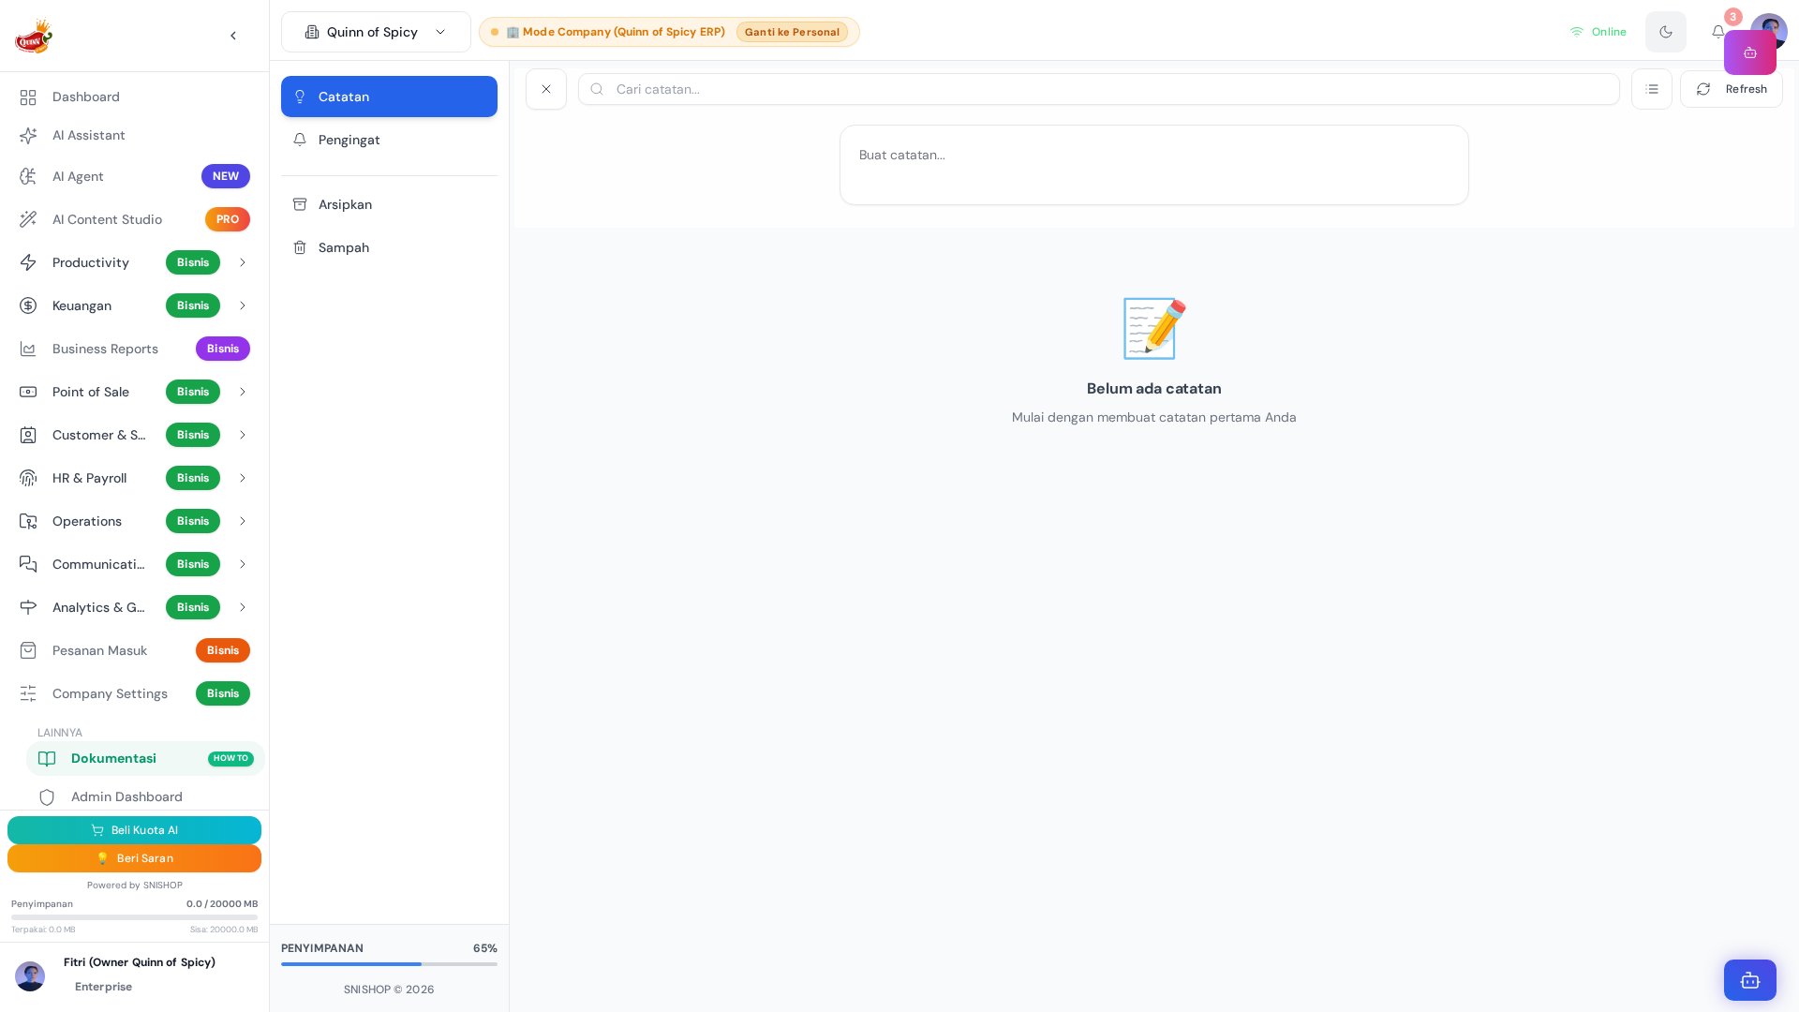Click the sidebar Penyimpanan usage bar
The height and width of the screenshot is (1012, 1799).
click(x=134, y=917)
